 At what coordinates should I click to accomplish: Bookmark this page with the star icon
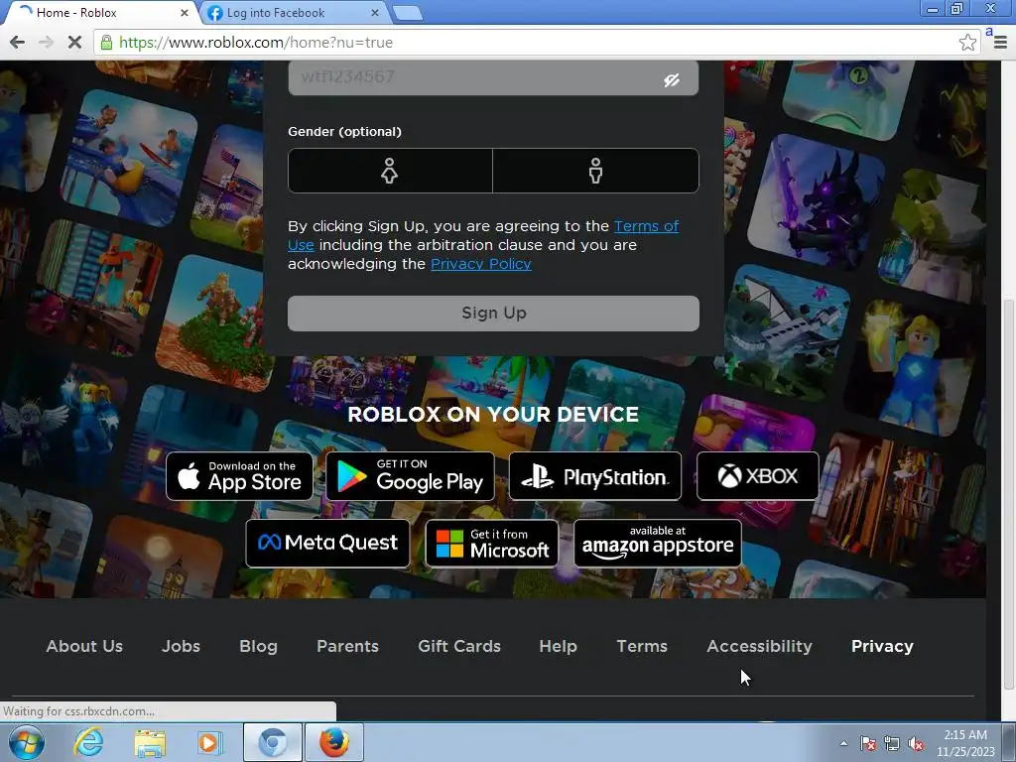[967, 43]
